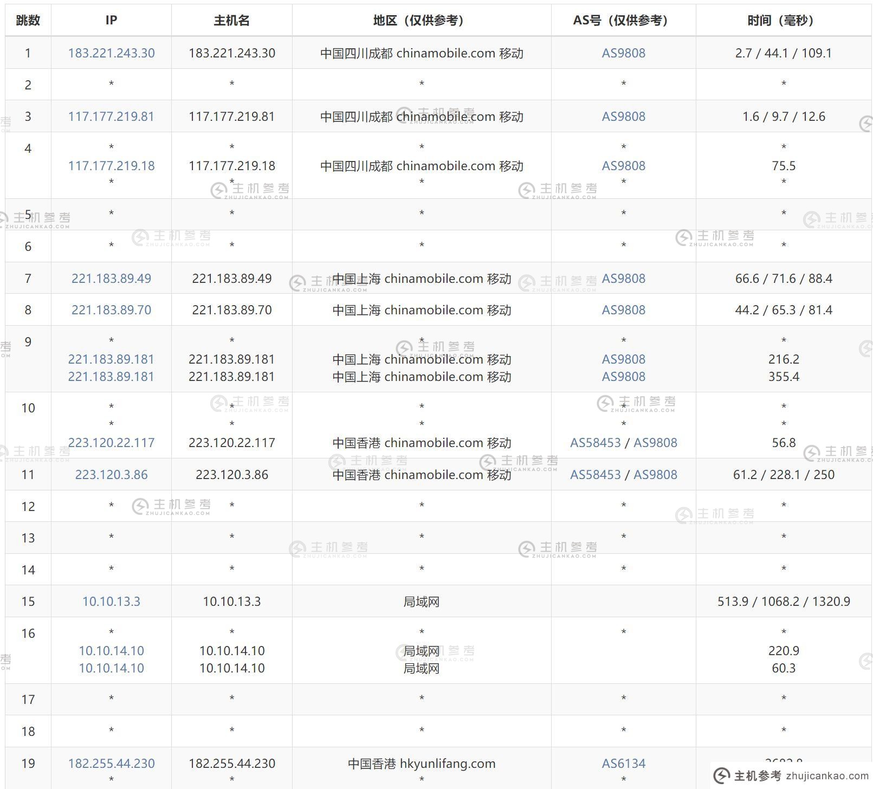Image resolution: width=873 pixels, height=789 pixels.
Task: Select hostname text 117.177.219.81
Action: point(232,117)
